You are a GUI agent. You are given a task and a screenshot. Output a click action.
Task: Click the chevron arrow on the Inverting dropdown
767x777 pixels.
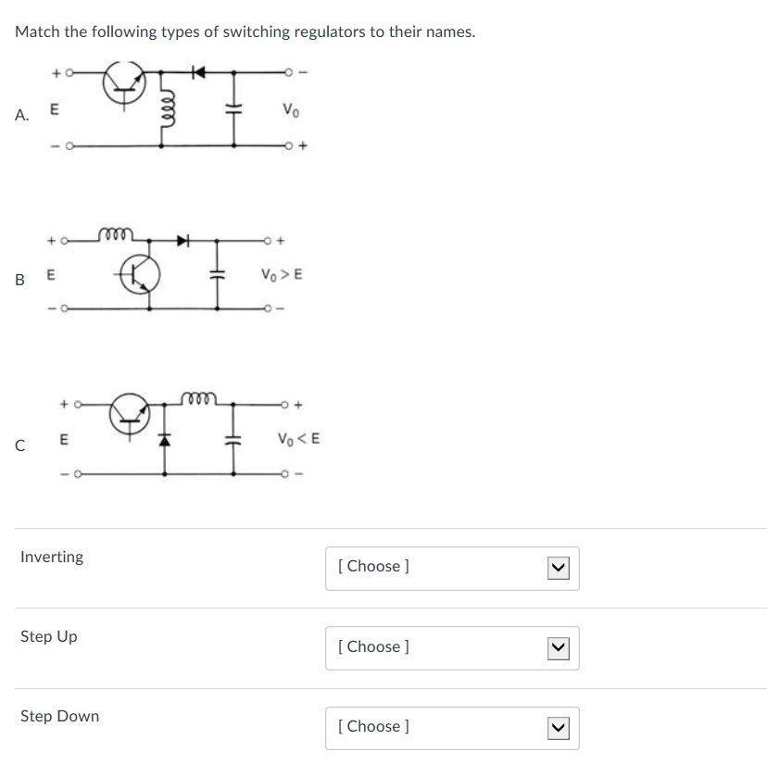559,568
